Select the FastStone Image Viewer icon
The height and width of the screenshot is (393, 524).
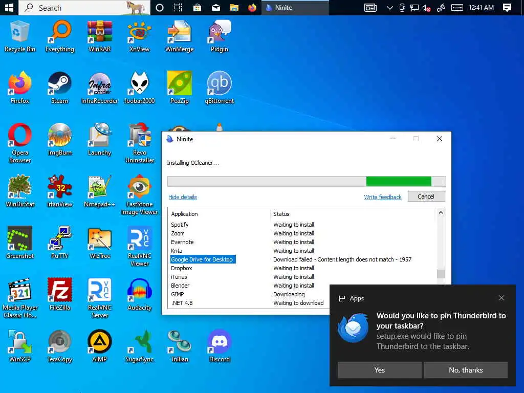pos(139,195)
